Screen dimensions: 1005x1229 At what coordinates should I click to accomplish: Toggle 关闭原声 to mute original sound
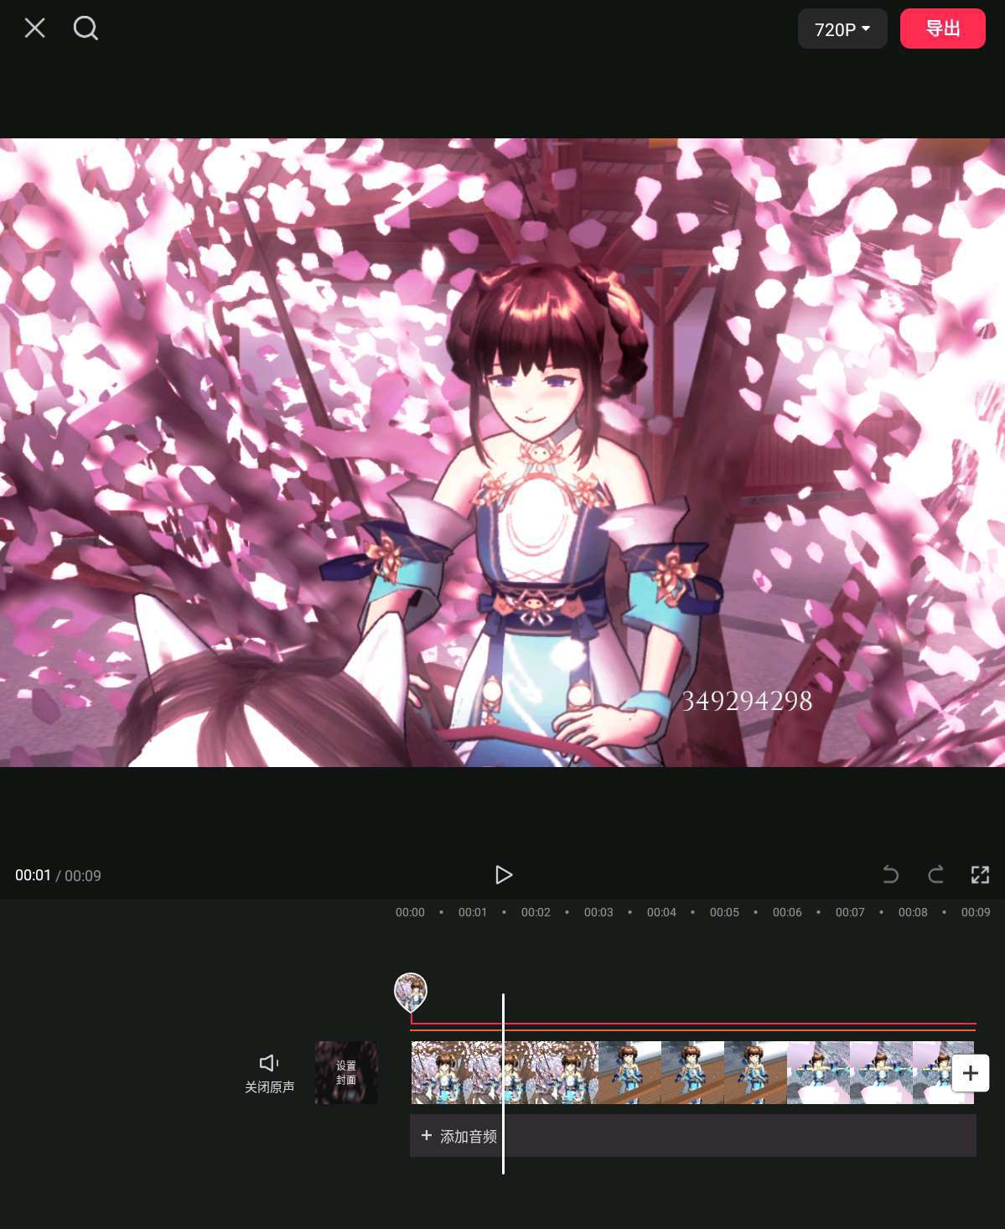[x=269, y=1073]
